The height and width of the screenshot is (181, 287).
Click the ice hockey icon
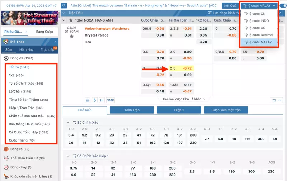[x=6, y=176]
